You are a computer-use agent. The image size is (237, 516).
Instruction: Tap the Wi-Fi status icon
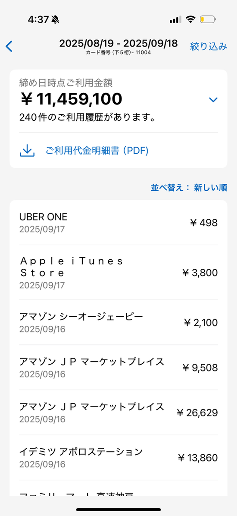tap(190, 19)
